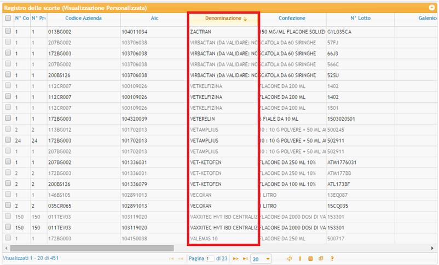This screenshot has width=439, height=265.
Task: Click the Pagina number input field
Action: click(210, 258)
